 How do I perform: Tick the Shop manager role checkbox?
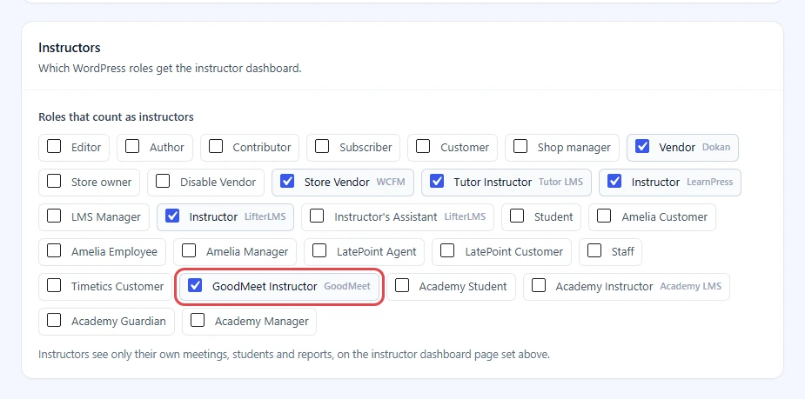pyautogui.click(x=520, y=147)
